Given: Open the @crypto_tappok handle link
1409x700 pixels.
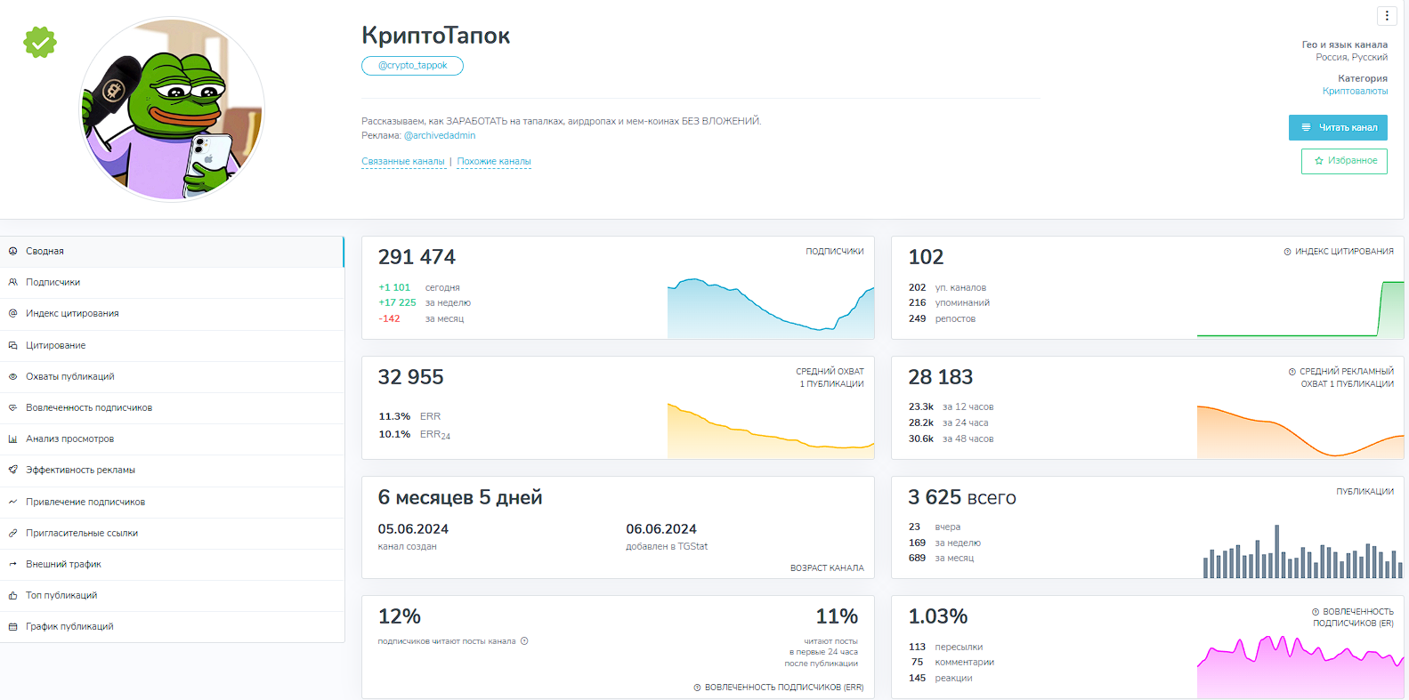Looking at the screenshot, I should (412, 66).
